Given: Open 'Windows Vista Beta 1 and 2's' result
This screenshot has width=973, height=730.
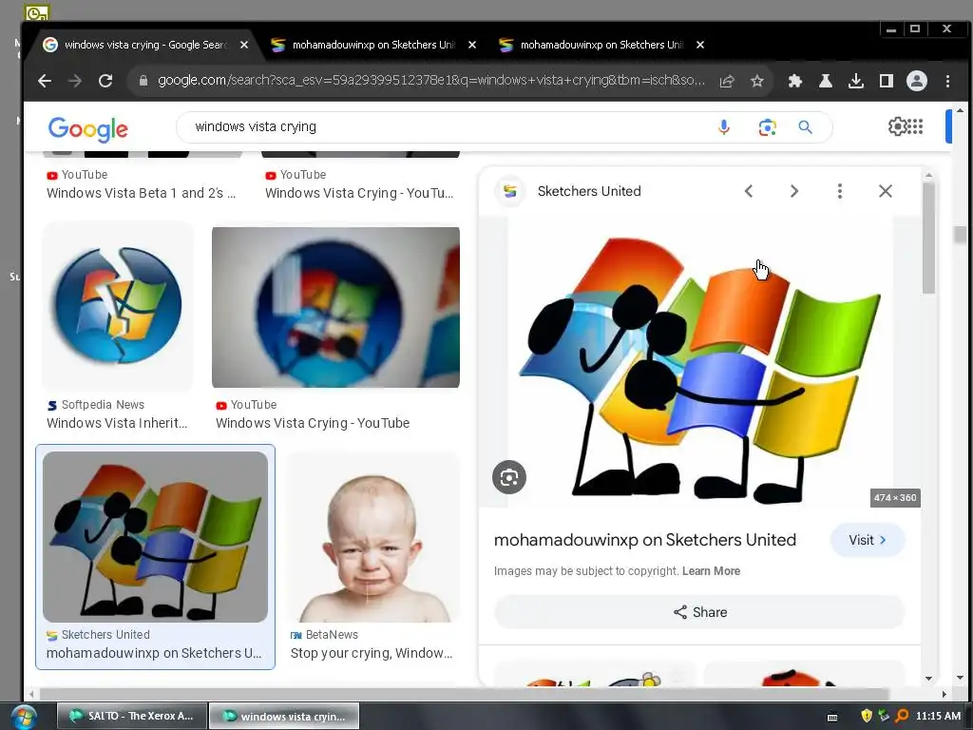Looking at the screenshot, I should point(141,193).
